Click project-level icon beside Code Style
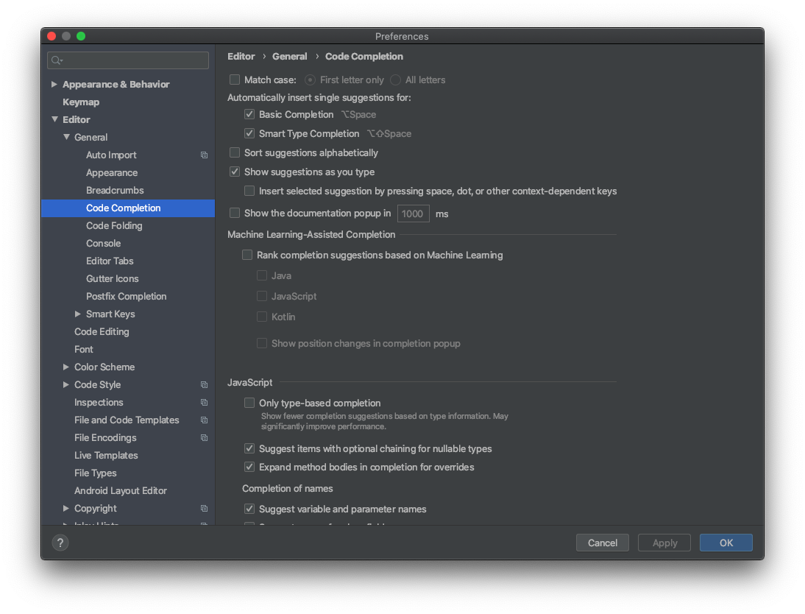The image size is (805, 614). click(204, 385)
